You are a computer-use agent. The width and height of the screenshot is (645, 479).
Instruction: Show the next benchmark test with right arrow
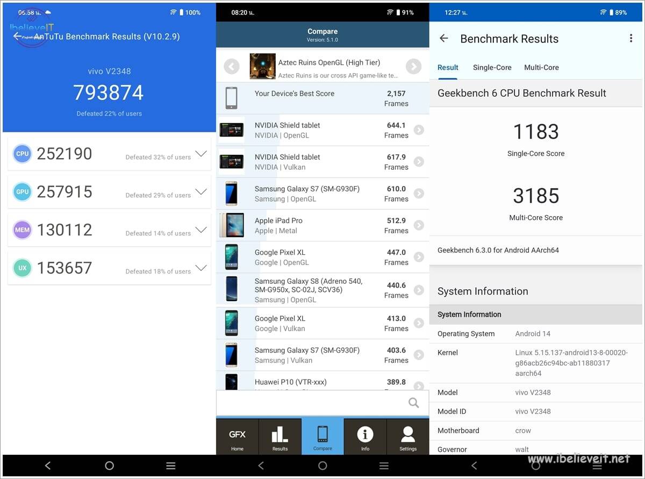click(x=413, y=67)
